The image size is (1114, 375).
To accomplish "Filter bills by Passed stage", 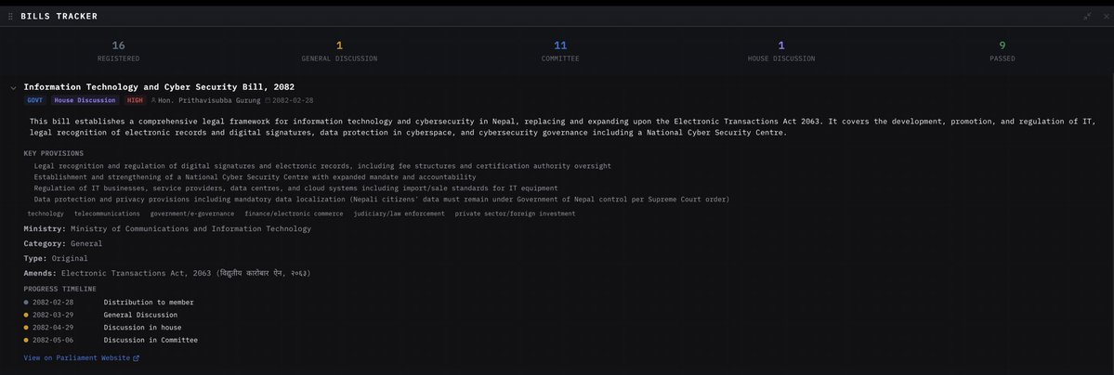I will click(1002, 51).
